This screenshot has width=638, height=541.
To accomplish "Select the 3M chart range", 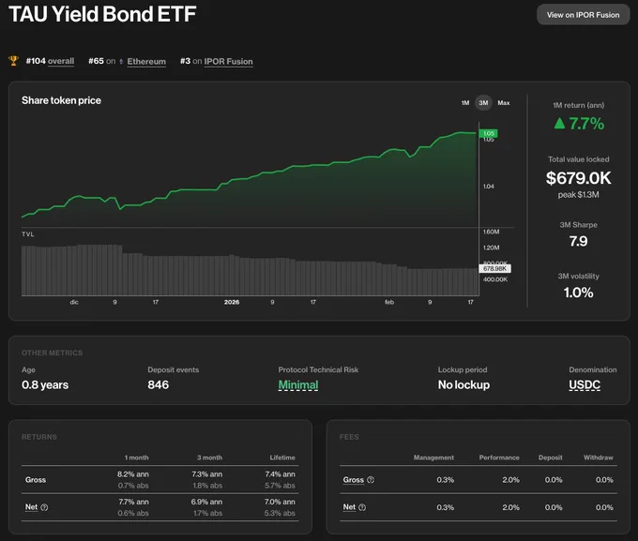I will tap(483, 103).
